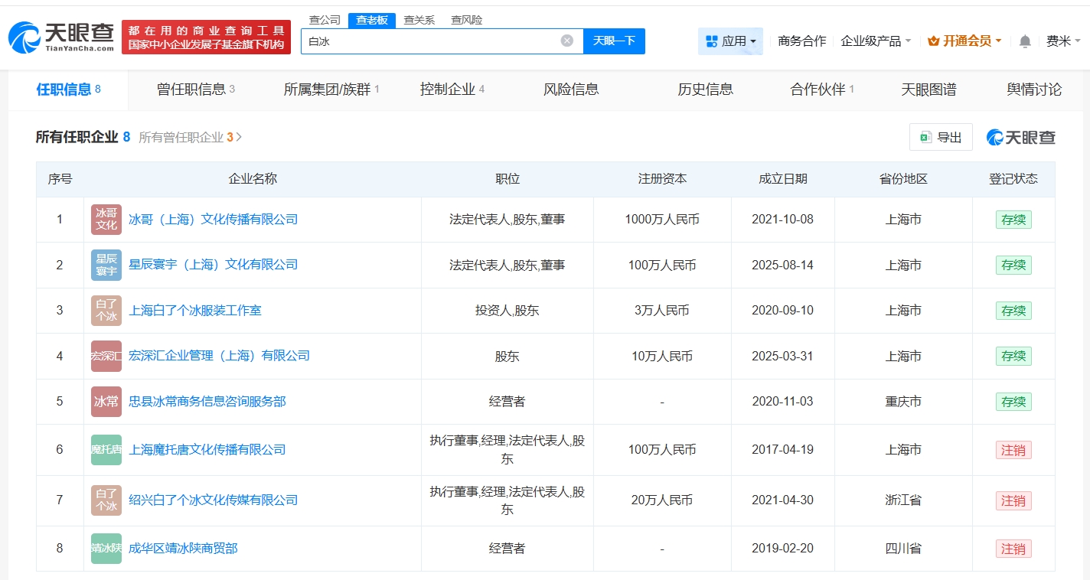Click the 天眼一下 search button

point(614,41)
